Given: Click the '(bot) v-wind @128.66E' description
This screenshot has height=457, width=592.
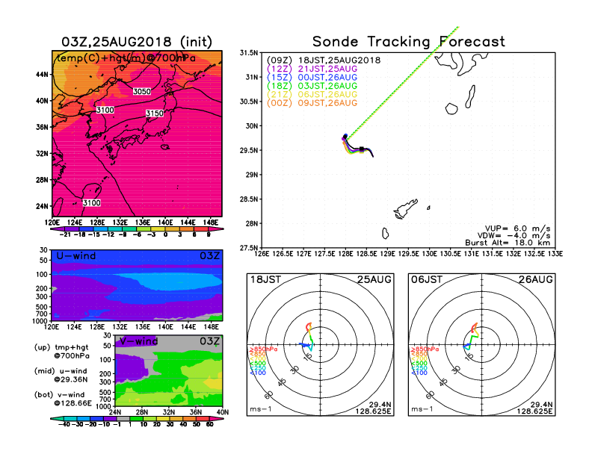Looking at the screenshot, I should [63, 399].
